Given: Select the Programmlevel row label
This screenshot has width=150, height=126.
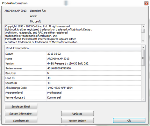Looking at the screenshot, I should point(14,93).
